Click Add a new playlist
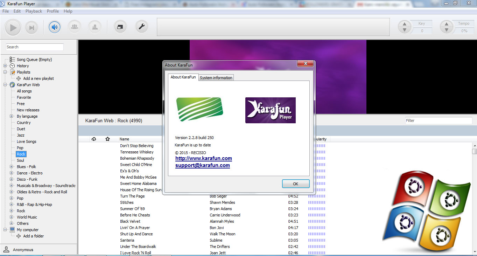 [38, 78]
